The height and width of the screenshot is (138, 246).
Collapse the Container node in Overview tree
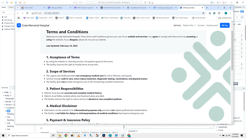pos(5,108)
